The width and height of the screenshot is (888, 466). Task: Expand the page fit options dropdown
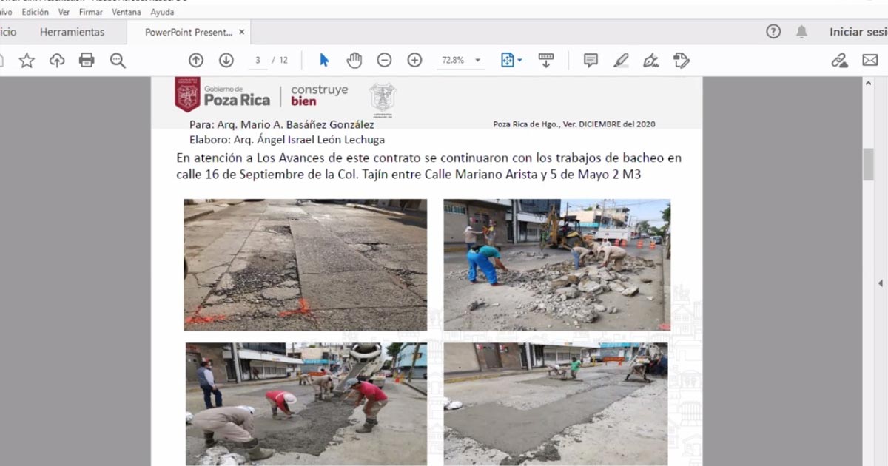(511, 61)
